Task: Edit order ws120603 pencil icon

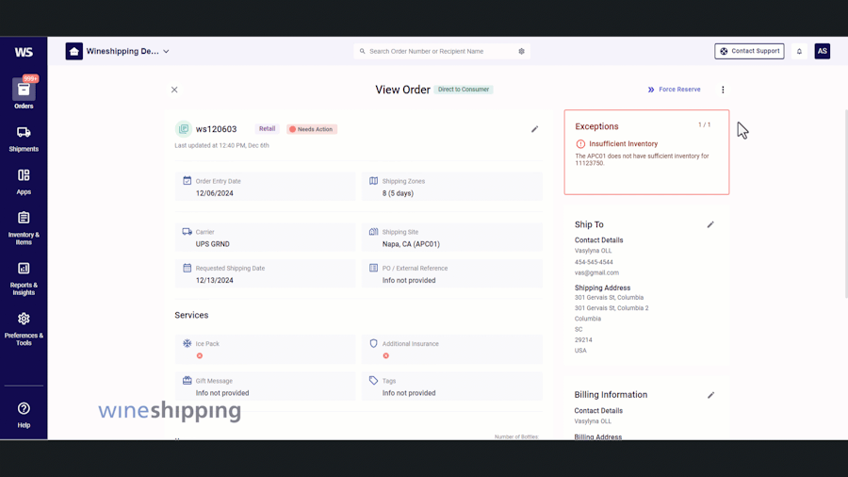Action: click(534, 129)
